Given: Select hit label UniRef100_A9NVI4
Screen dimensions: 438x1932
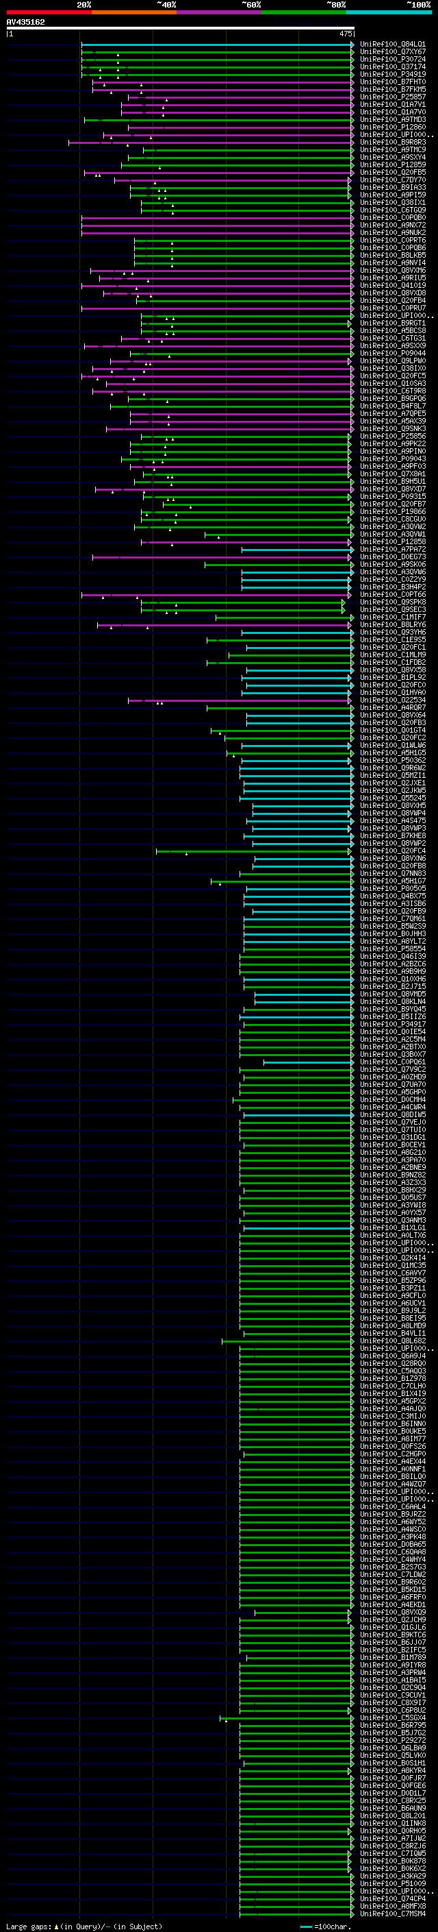Looking at the screenshot, I should click(x=392, y=263).
